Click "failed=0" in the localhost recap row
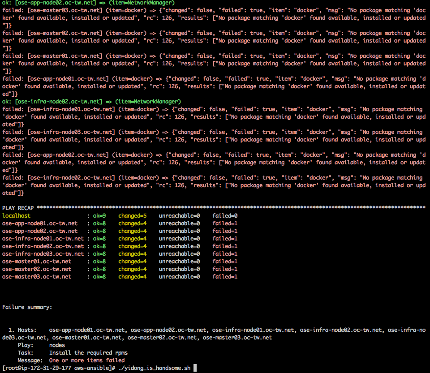The image size is (430, 373). tap(225, 216)
